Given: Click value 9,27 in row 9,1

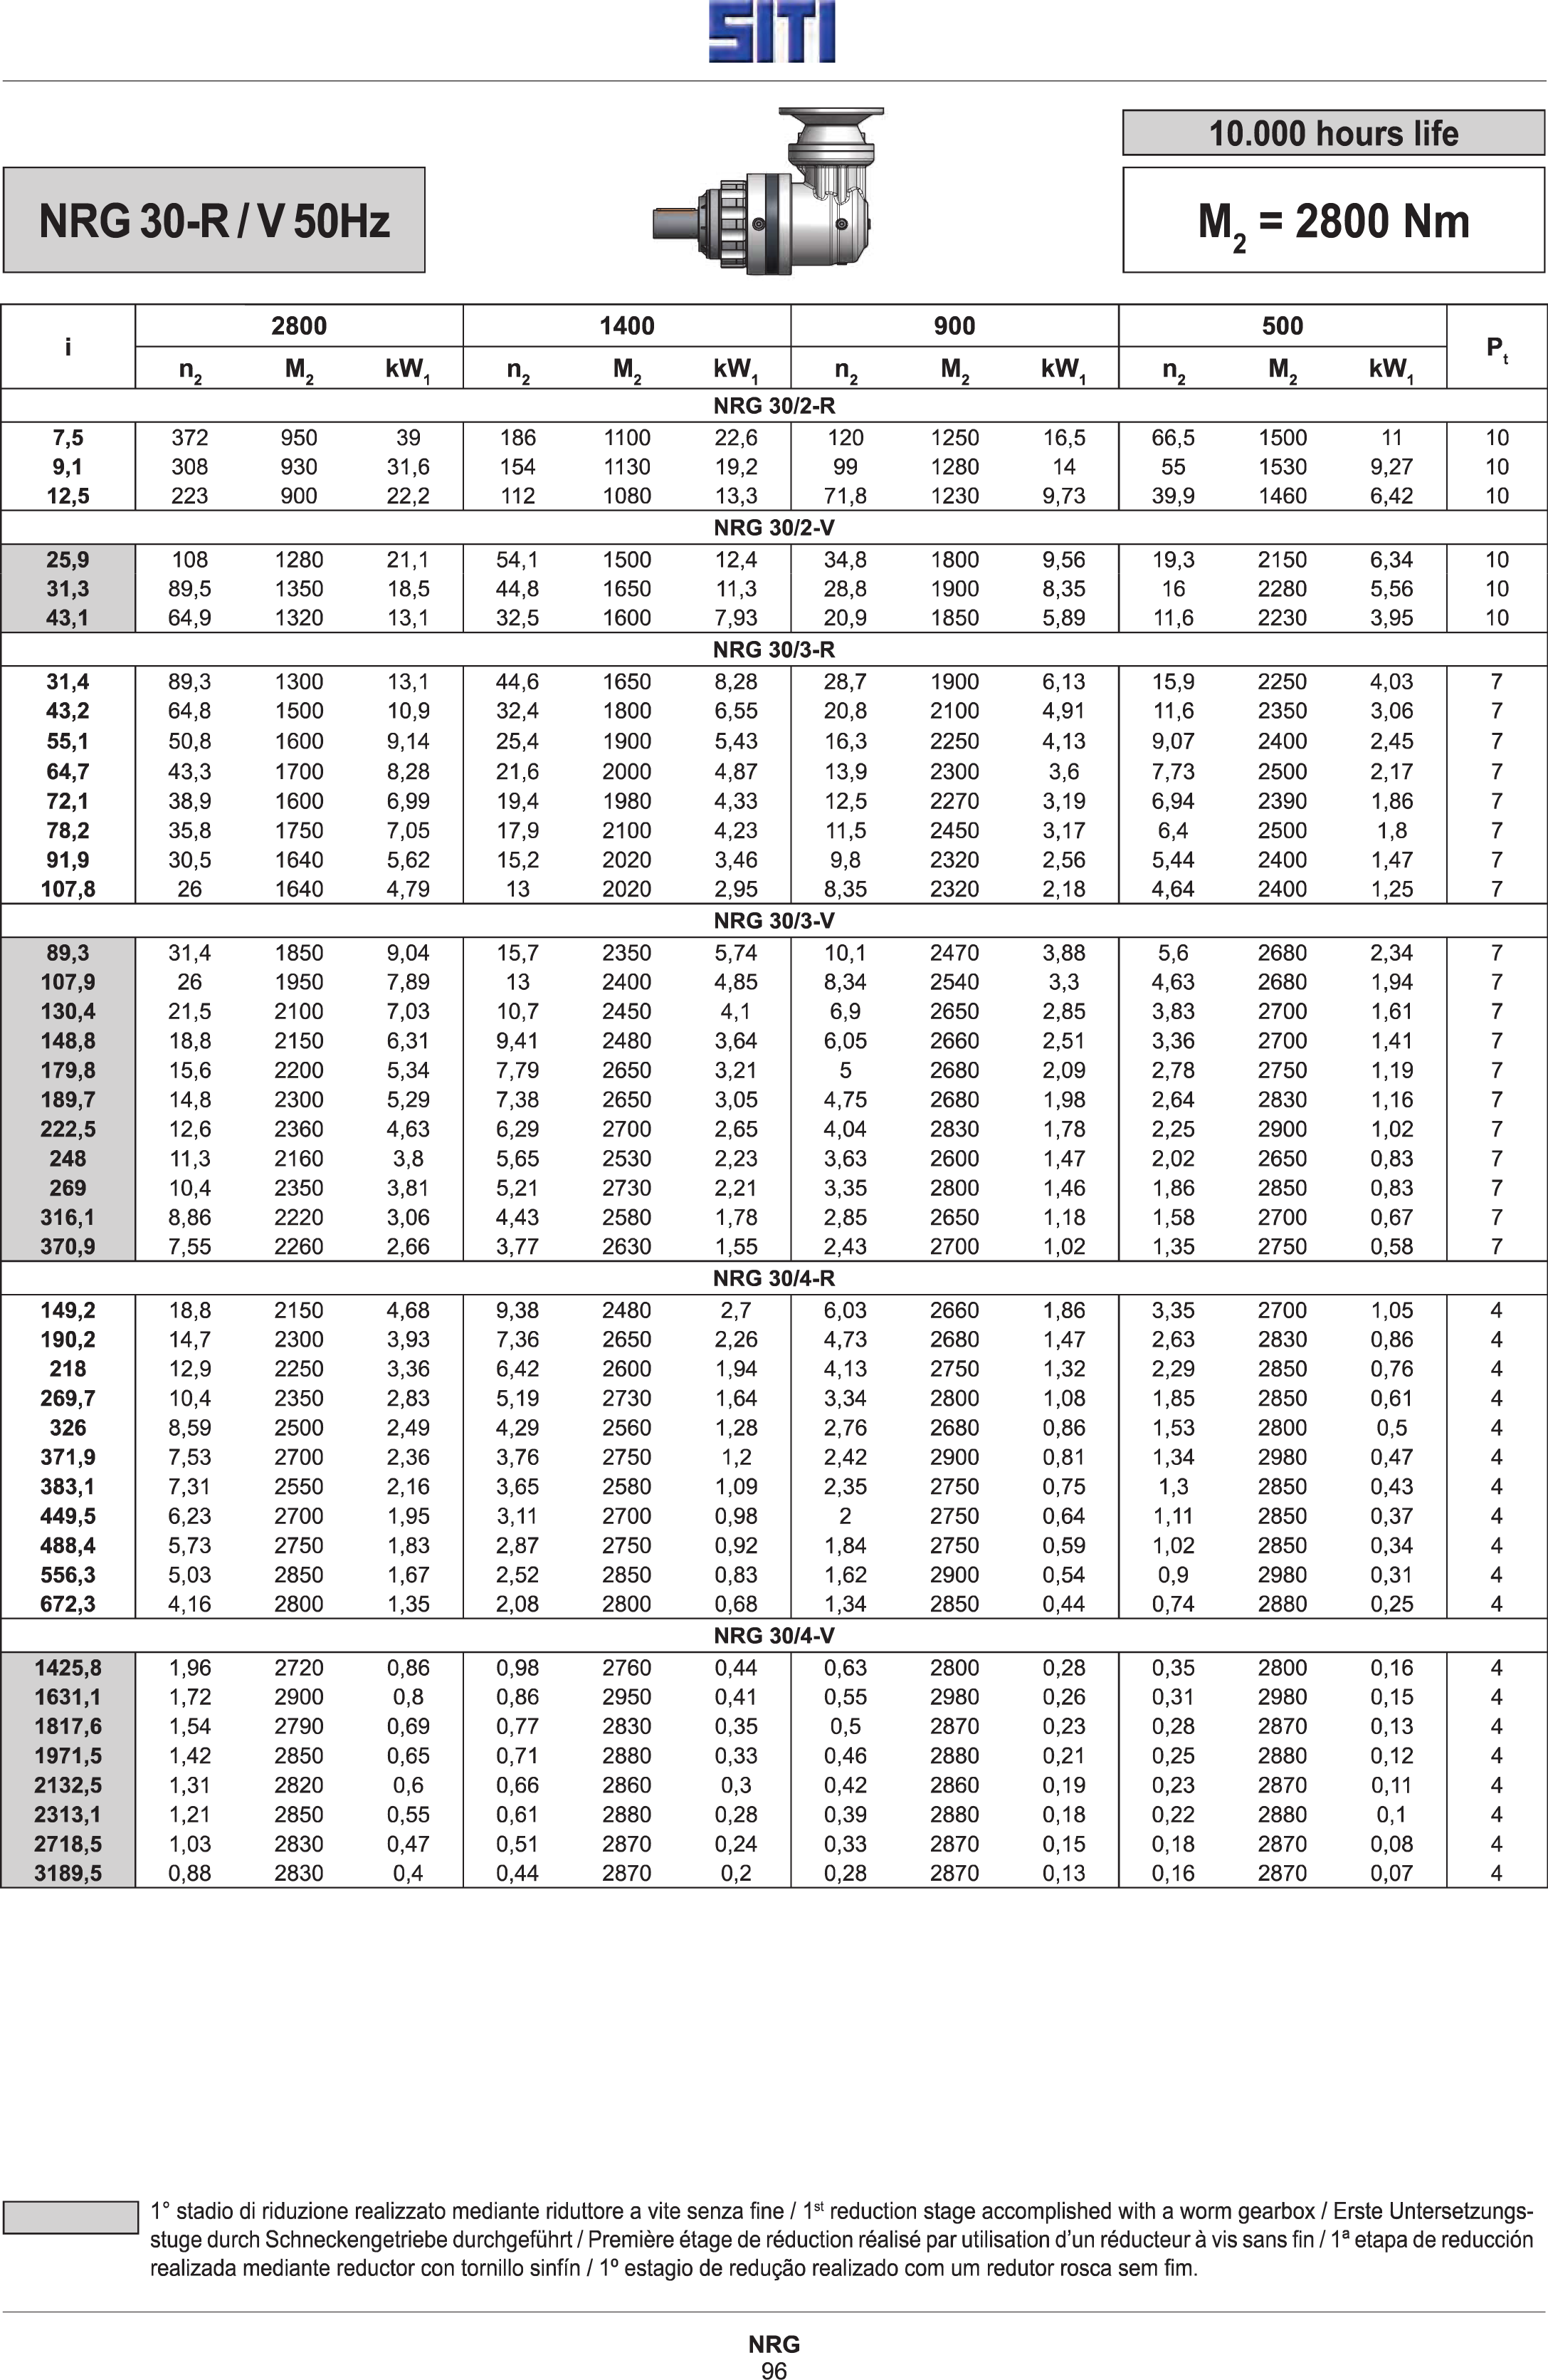Looking at the screenshot, I should tap(1391, 467).
